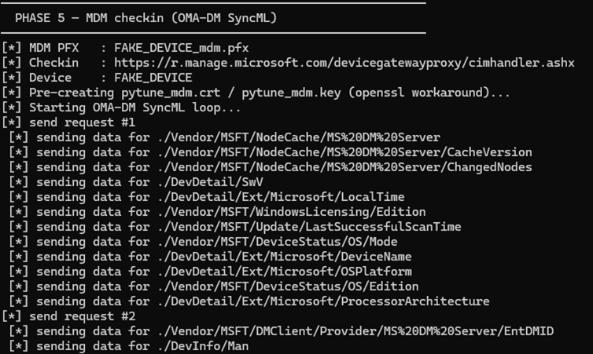Click the WindowsLicensing/Edition path
This screenshot has width=593, height=354.
(291, 212)
